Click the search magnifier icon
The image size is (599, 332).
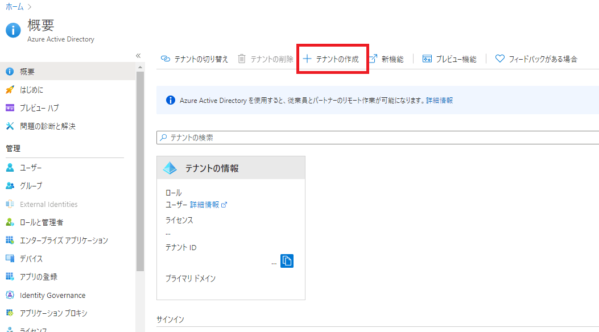click(x=163, y=138)
